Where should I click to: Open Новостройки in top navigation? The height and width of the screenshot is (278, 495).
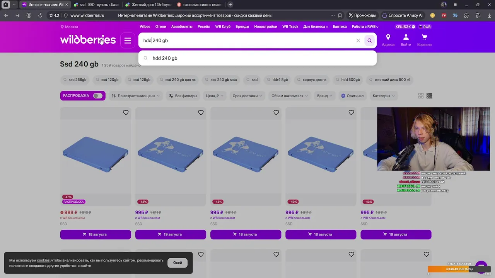click(x=266, y=27)
